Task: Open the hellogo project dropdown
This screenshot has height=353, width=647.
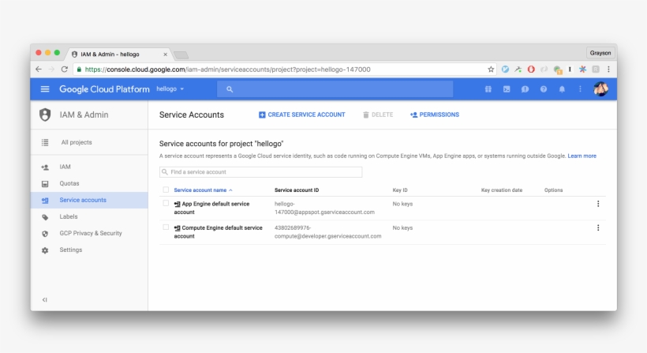Action: pyautogui.click(x=170, y=89)
